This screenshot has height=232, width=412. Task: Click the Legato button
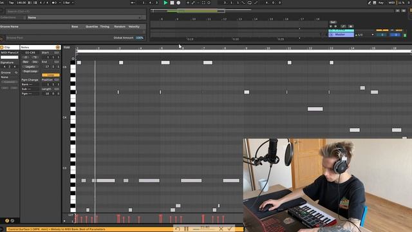click(x=30, y=66)
